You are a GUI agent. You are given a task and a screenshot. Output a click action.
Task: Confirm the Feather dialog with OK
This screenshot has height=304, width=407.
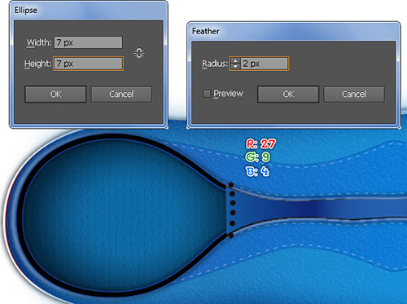[288, 95]
